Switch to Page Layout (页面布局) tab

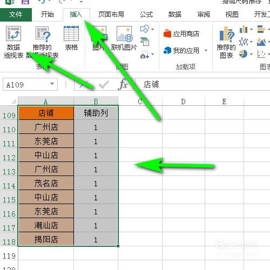coord(111,15)
